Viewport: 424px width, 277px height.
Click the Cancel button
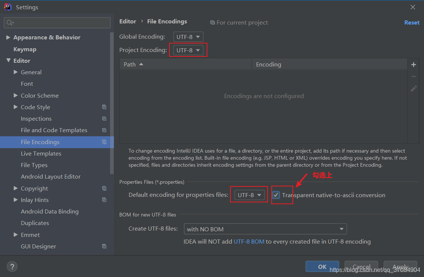[x=361, y=267]
